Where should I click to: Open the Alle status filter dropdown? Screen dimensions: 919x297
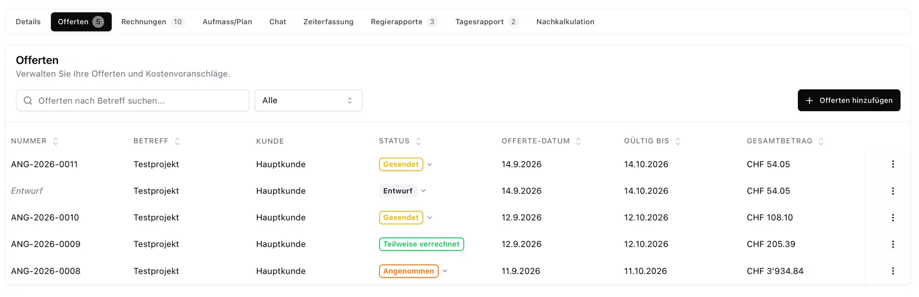(308, 100)
